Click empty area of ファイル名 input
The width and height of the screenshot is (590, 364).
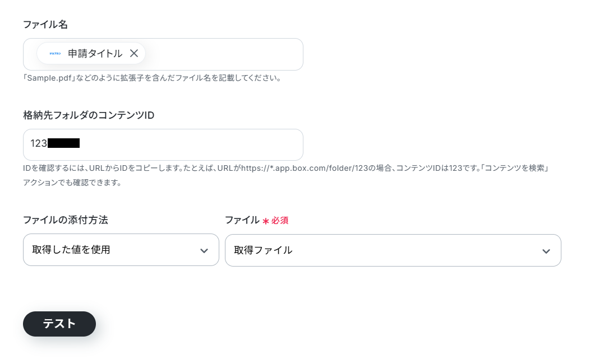[224, 54]
